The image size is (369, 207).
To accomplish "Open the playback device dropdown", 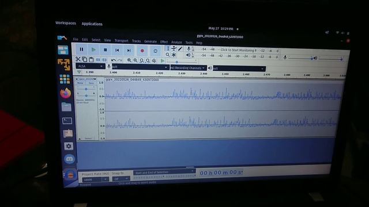I will tap(239, 68).
